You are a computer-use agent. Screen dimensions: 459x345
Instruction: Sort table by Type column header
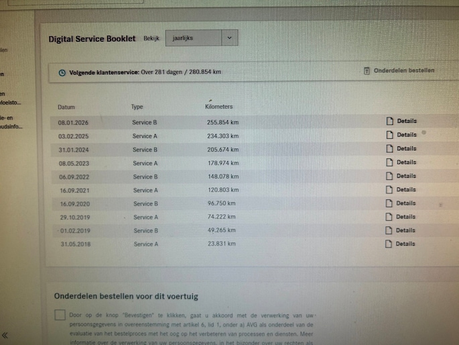click(x=137, y=107)
